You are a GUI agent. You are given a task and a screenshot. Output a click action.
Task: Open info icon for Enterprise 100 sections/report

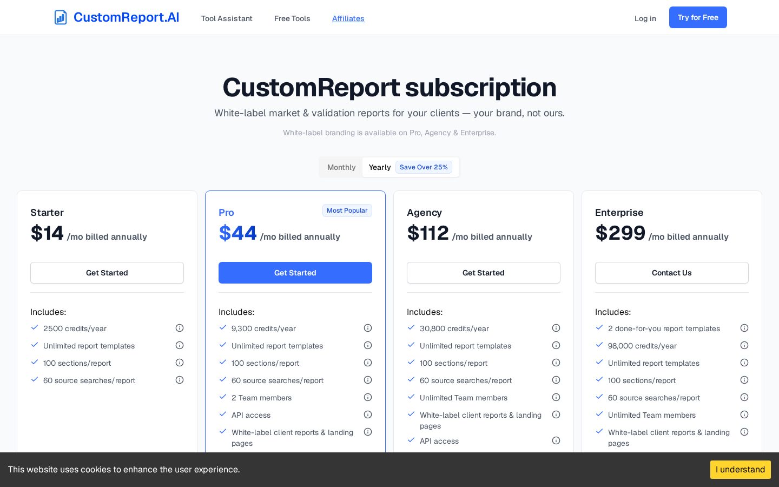pos(744,380)
